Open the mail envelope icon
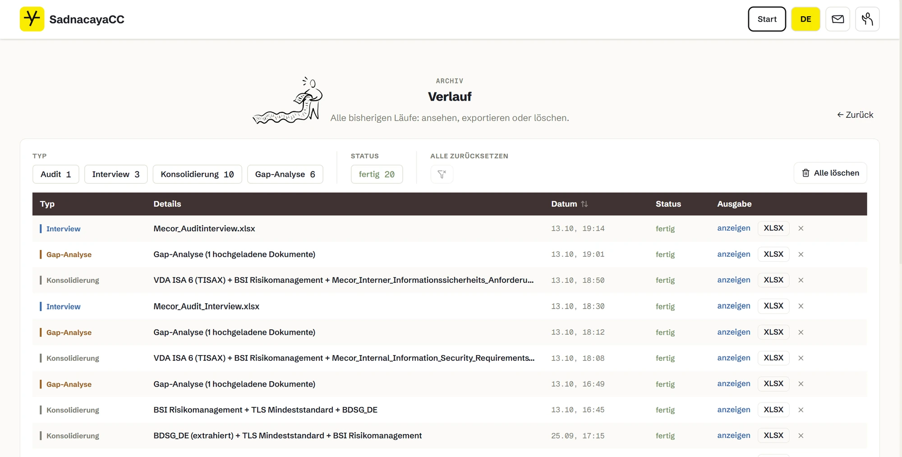 click(x=838, y=19)
